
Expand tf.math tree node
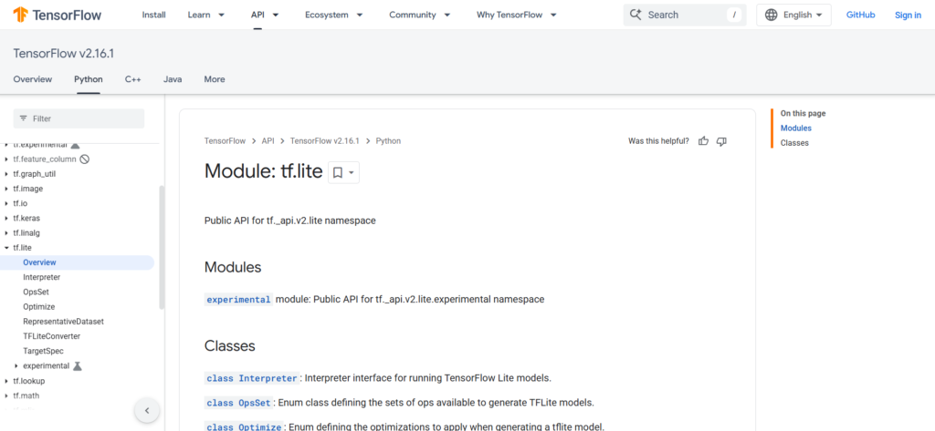pyautogui.click(x=6, y=395)
